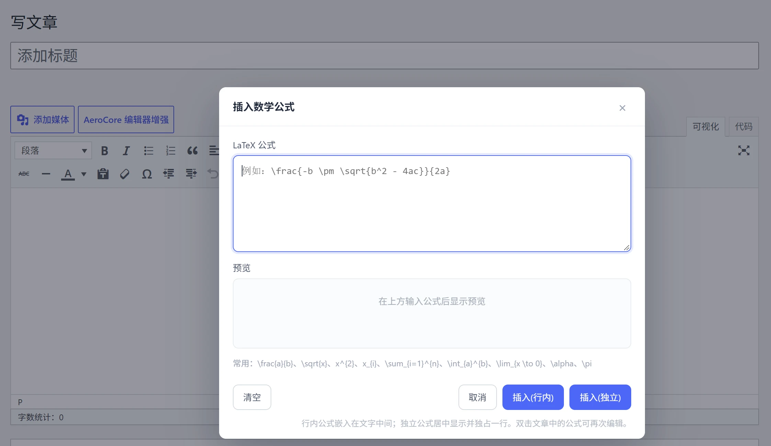Apply text color with the A icon

pyautogui.click(x=68, y=174)
